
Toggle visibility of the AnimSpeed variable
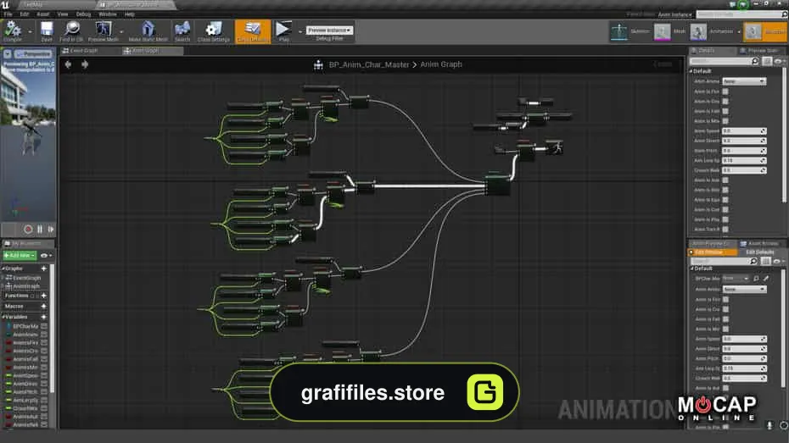44,376
